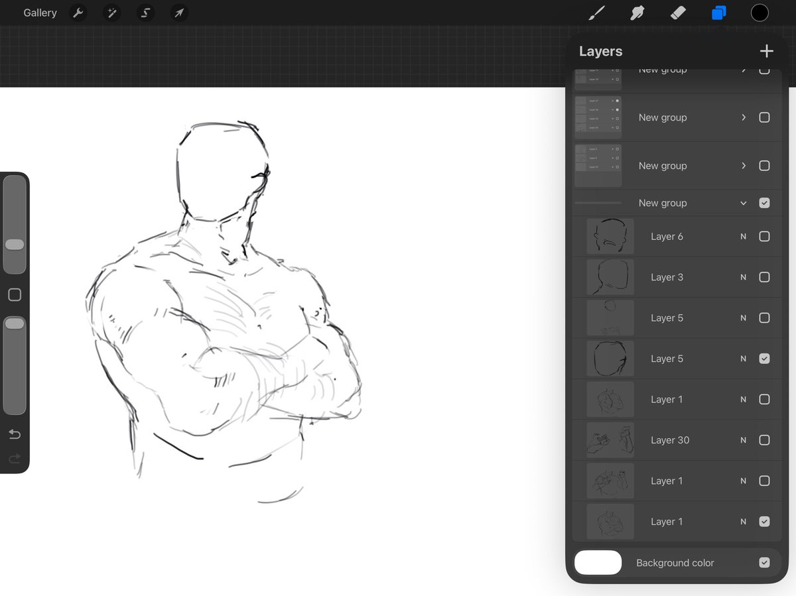The height and width of the screenshot is (596, 796).
Task: Open the Actions wrench menu
Action: click(x=78, y=13)
